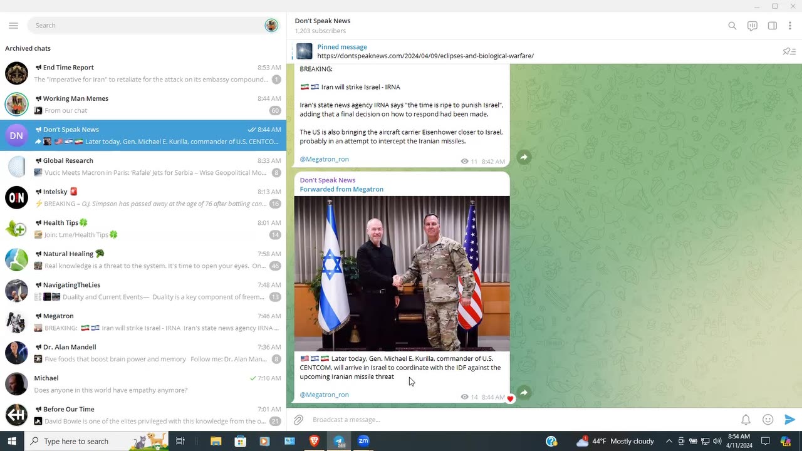Viewport: 802px width, 451px height.
Task: Toggle silent broadcast bell icon
Action: coord(746,420)
